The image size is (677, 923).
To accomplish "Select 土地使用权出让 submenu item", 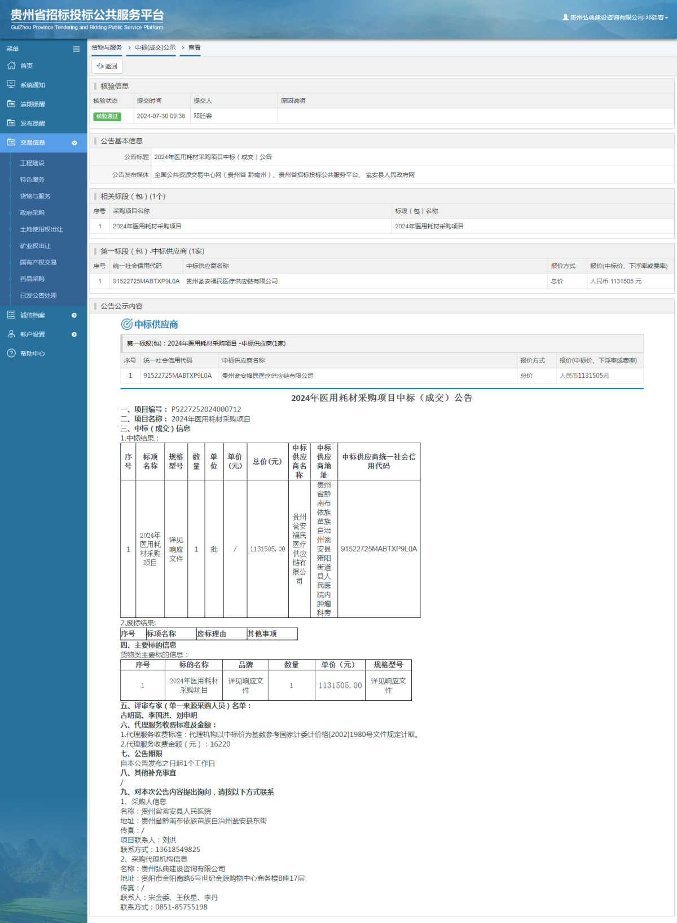I will tap(41, 229).
